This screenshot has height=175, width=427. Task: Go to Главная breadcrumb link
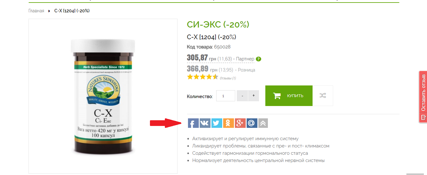(x=36, y=11)
